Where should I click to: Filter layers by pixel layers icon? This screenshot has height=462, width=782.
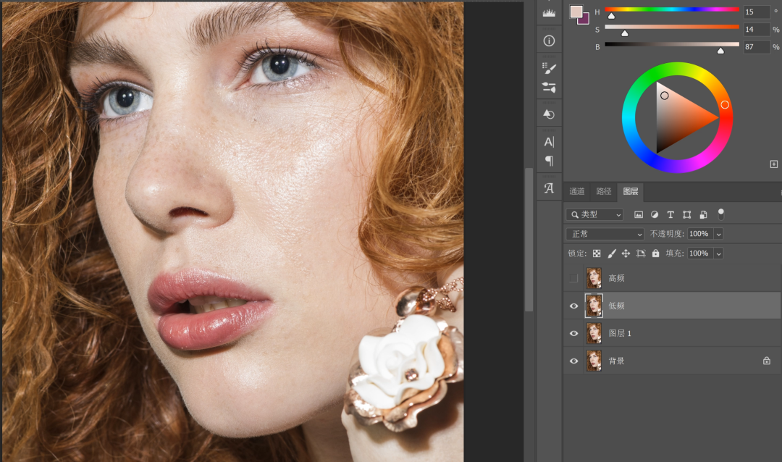(x=639, y=214)
